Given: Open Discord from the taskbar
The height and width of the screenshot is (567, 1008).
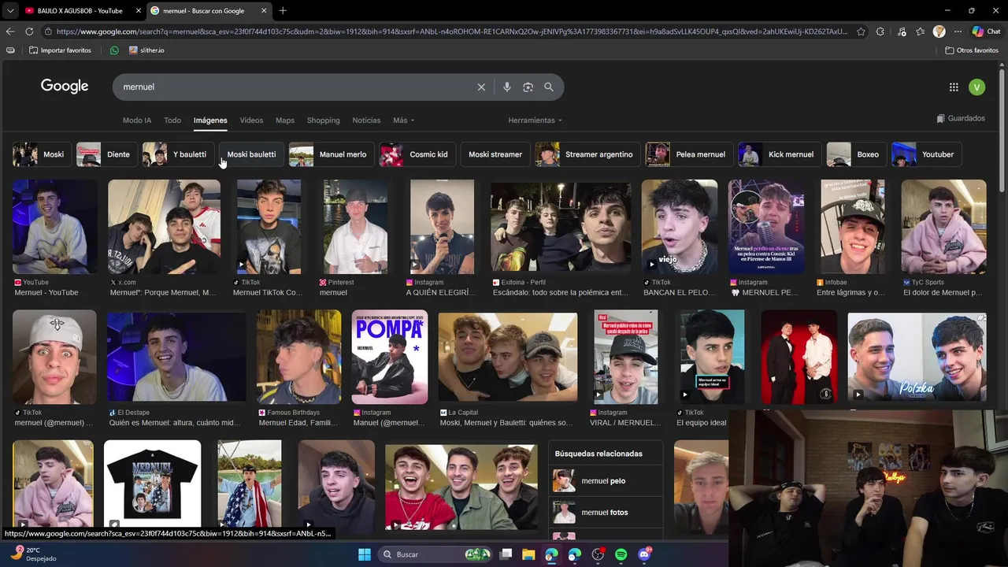Looking at the screenshot, I should pos(644,554).
